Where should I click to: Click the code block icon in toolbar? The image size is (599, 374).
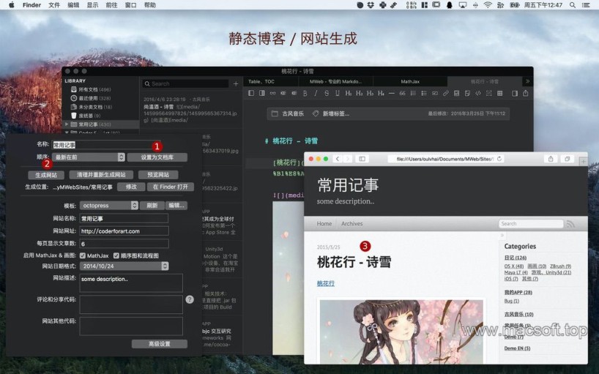tap(478, 94)
